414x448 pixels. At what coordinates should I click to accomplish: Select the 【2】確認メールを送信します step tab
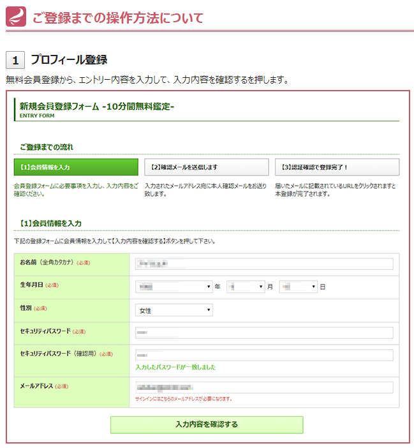click(206, 167)
